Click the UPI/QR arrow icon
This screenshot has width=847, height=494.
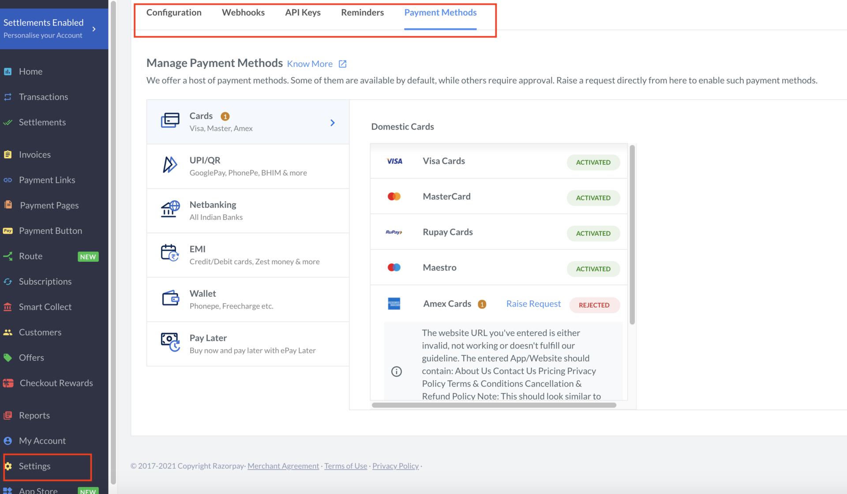pos(170,165)
